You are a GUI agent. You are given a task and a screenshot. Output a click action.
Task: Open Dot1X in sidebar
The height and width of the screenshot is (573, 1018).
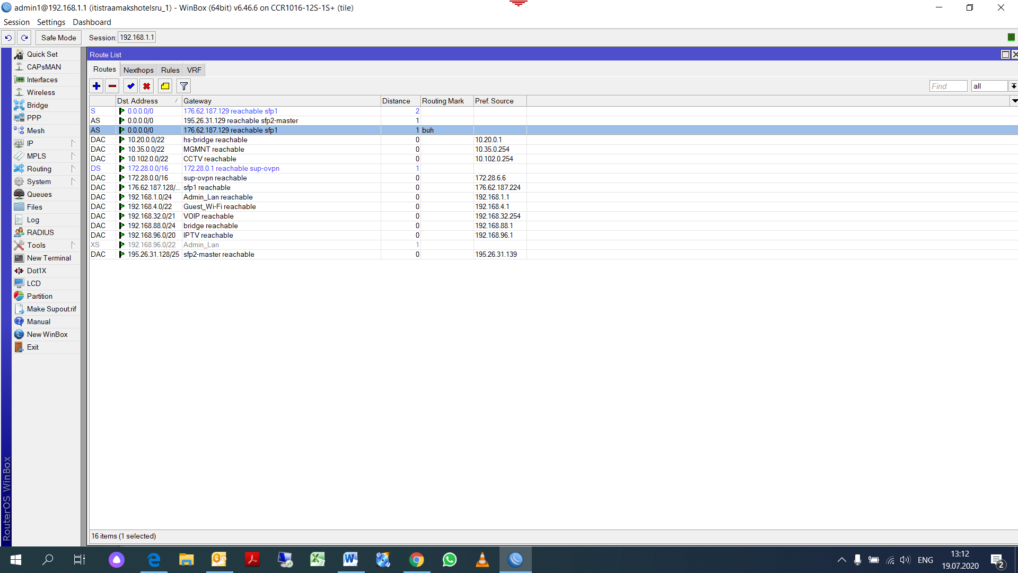coord(46,271)
